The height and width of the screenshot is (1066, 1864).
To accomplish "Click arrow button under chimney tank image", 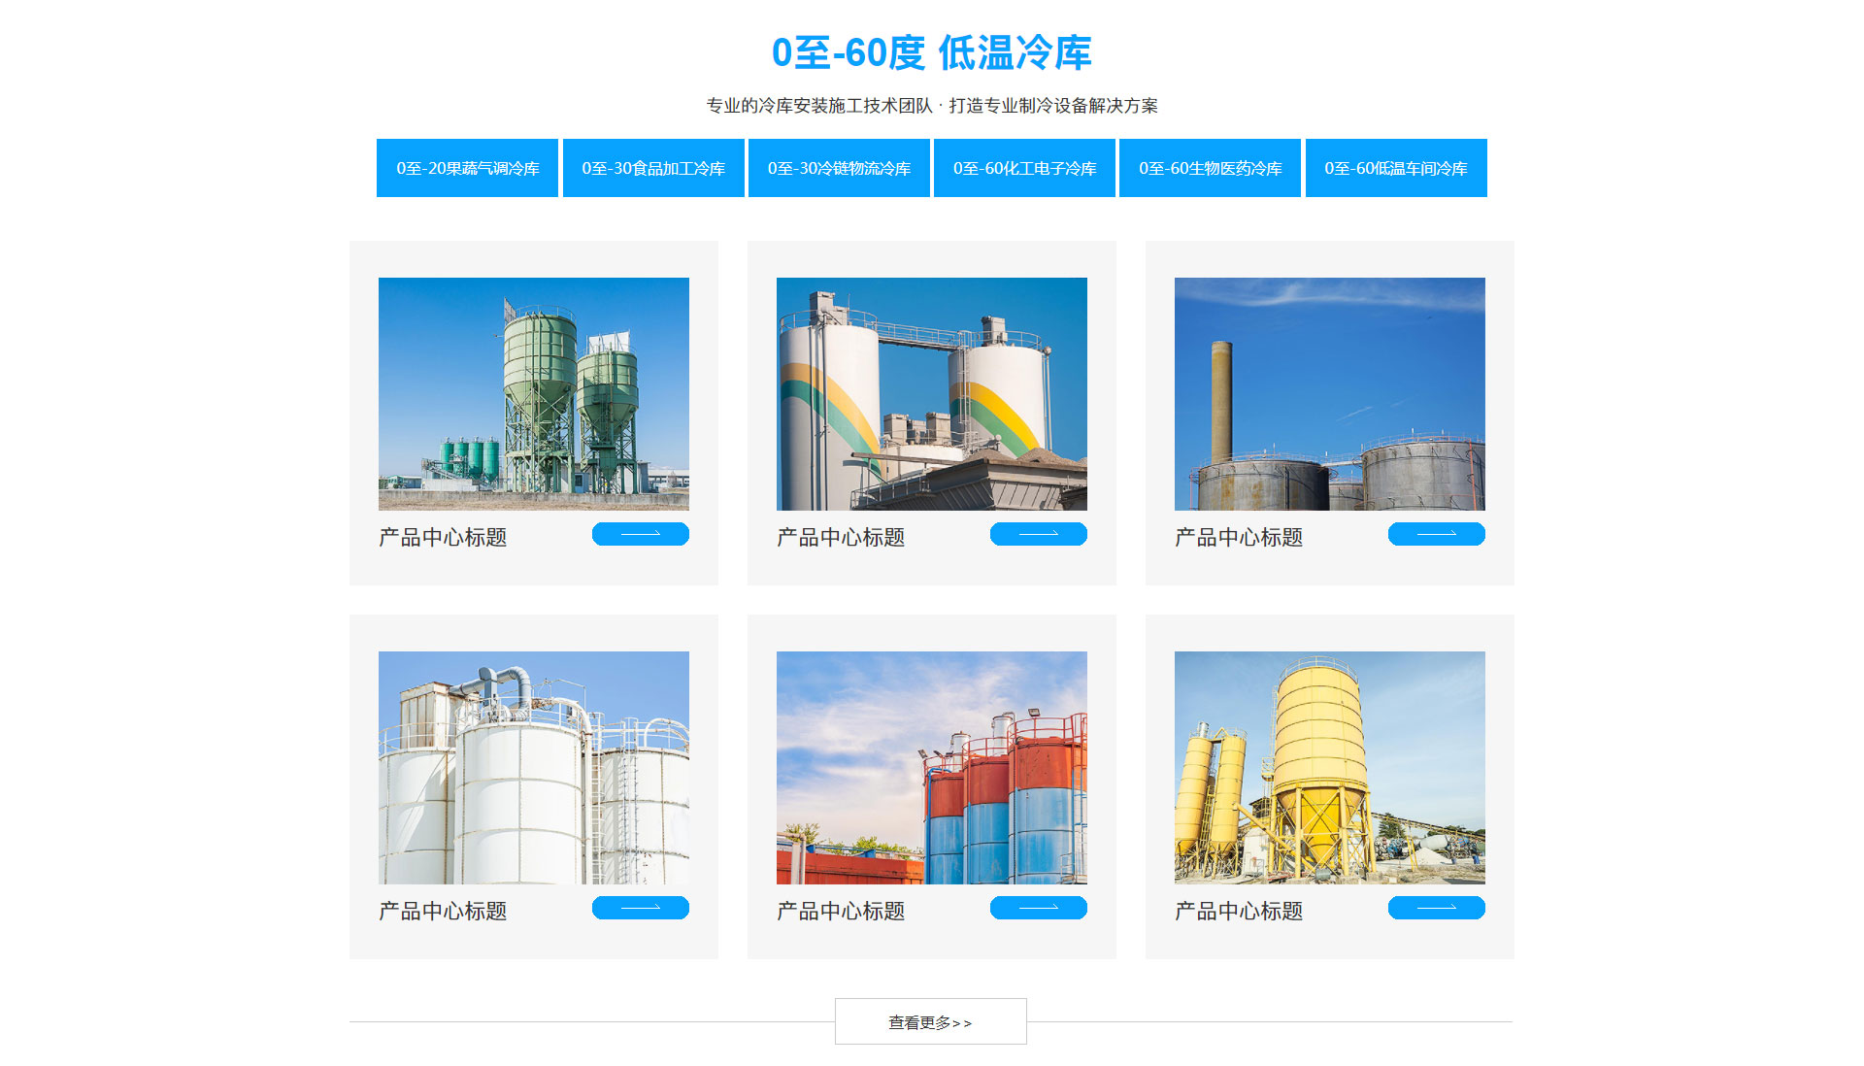I will (1436, 534).
